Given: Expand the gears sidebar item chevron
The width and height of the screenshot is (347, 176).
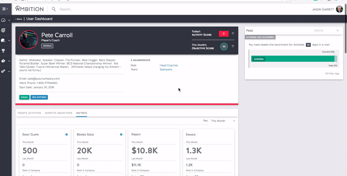Looking at the screenshot, I should [x=9, y=71].
